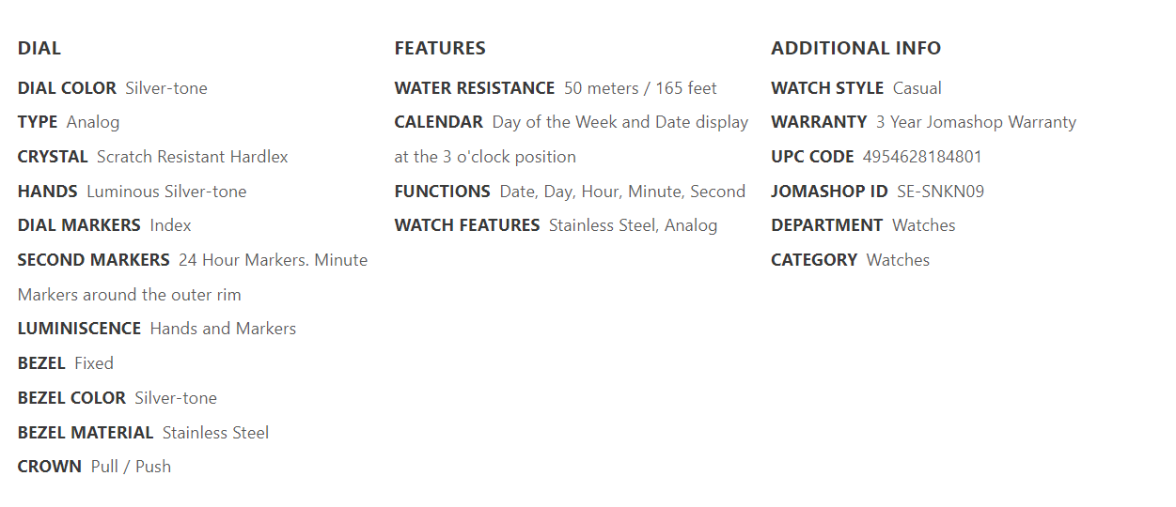
Task: Click the BEZEL MATERIAL label
Action: click(x=86, y=433)
